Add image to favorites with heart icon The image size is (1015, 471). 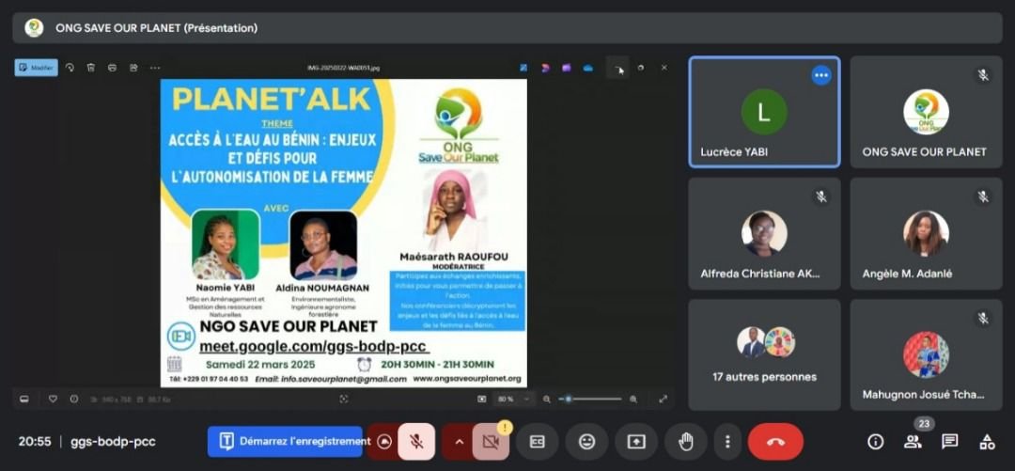[x=53, y=400]
